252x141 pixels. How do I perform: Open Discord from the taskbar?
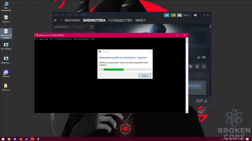(15, 139)
